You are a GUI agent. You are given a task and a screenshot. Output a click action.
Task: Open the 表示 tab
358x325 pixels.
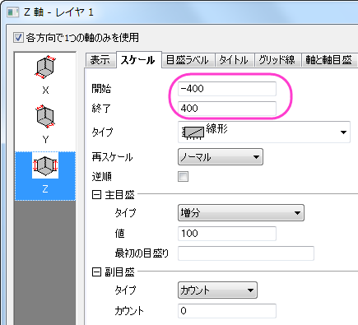click(100, 60)
